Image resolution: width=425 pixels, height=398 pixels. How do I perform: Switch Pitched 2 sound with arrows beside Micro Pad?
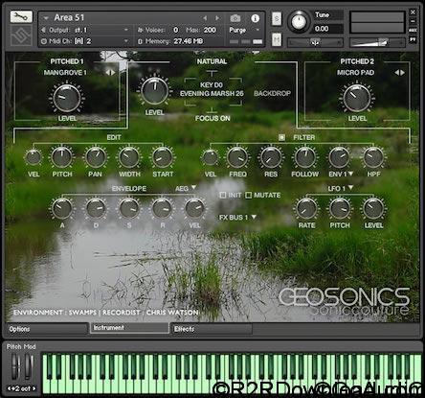click(x=399, y=73)
